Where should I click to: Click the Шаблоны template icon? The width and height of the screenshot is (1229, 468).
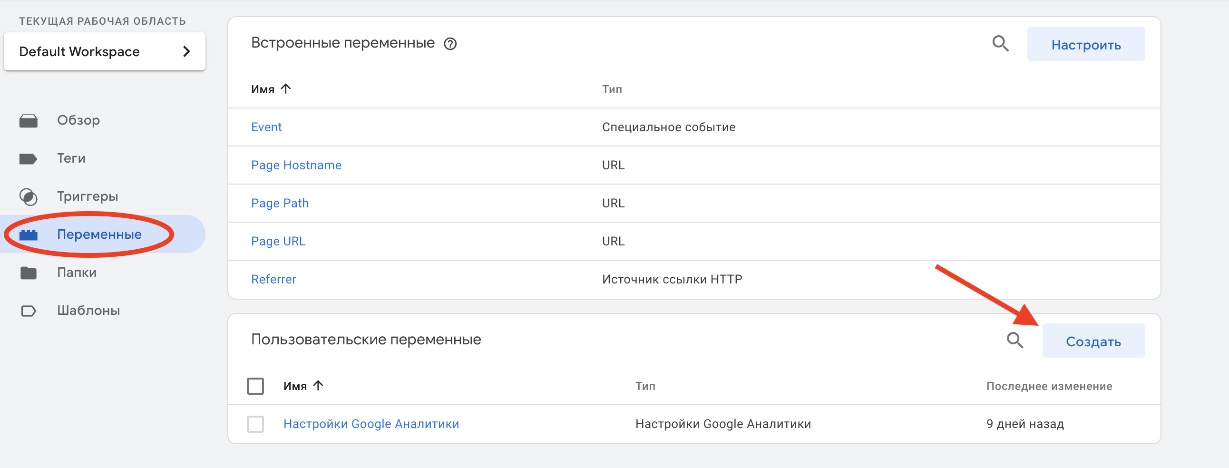(x=28, y=311)
